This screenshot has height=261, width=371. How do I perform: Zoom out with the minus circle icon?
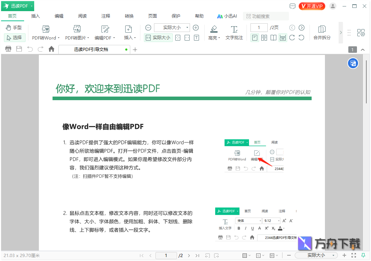(148, 28)
